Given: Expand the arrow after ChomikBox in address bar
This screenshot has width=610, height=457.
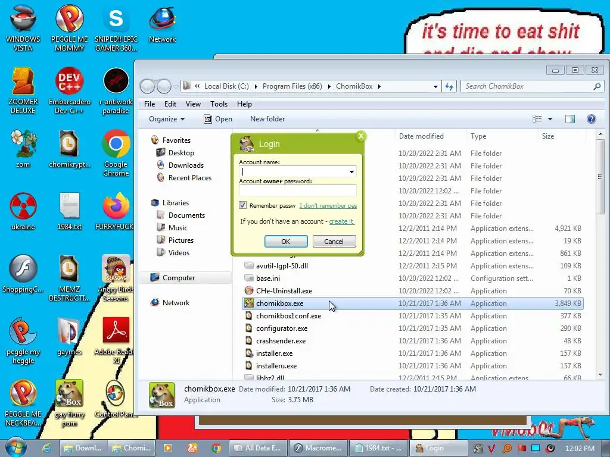Looking at the screenshot, I should click(379, 86).
